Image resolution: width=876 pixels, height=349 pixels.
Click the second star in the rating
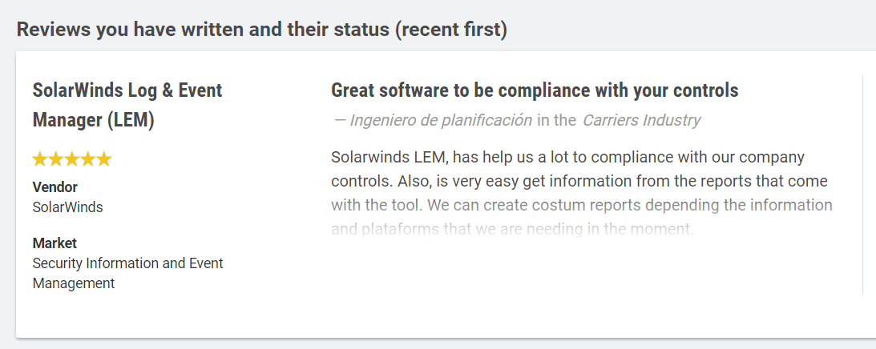click(x=56, y=159)
